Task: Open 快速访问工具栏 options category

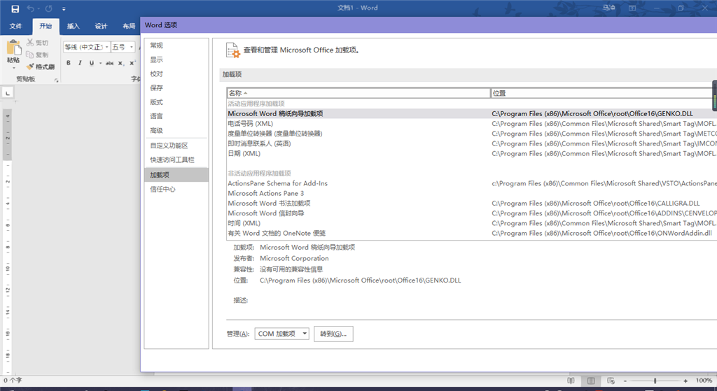Action: point(176,159)
